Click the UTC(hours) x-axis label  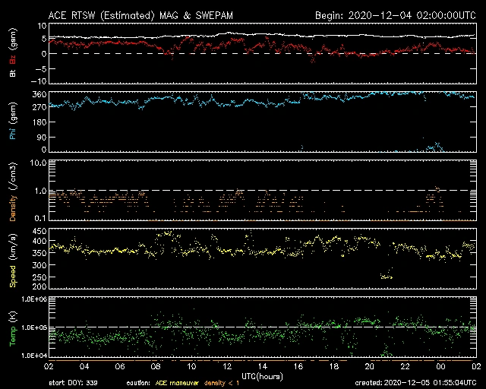pyautogui.click(x=262, y=375)
